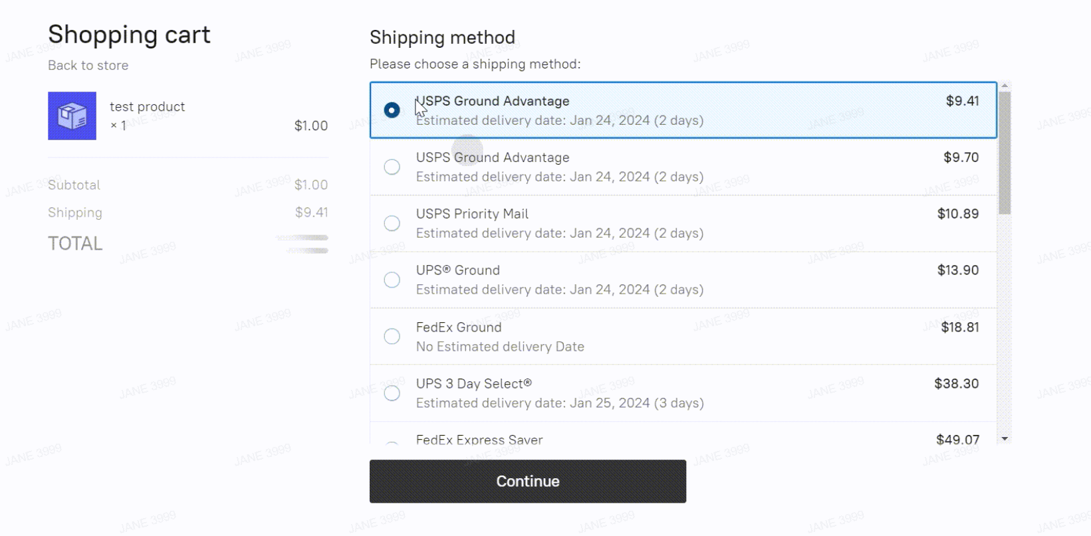Screen dimensions: 1091x536
Task: Click the test product box icon
Action: click(x=72, y=116)
